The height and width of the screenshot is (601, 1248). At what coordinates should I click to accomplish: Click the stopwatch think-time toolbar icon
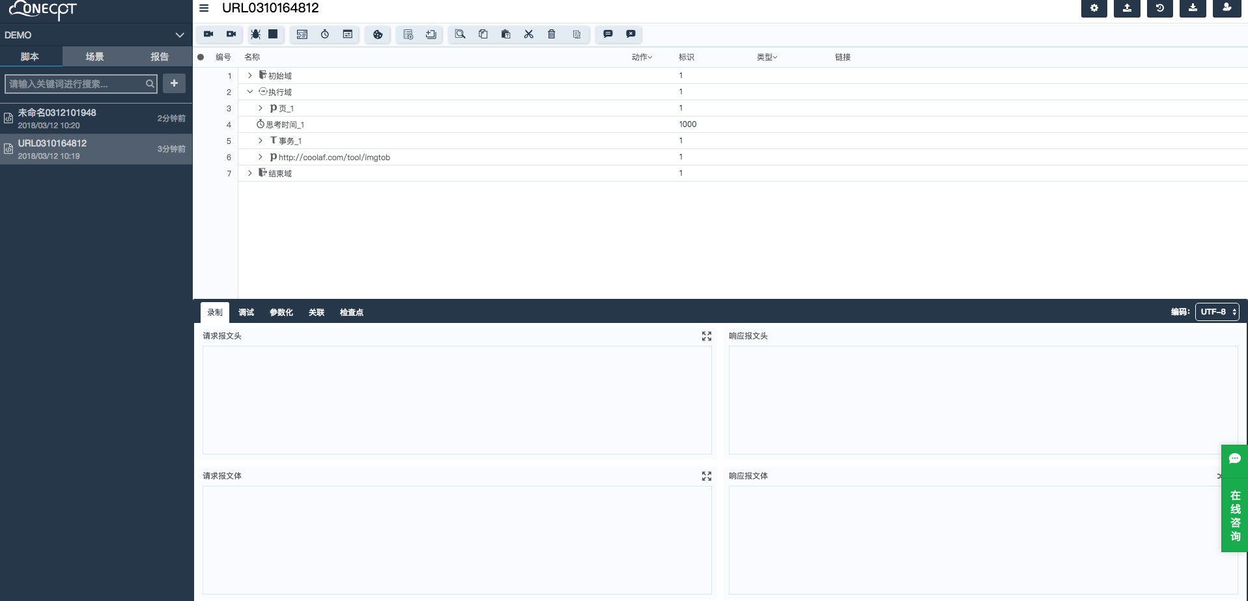pyautogui.click(x=325, y=35)
